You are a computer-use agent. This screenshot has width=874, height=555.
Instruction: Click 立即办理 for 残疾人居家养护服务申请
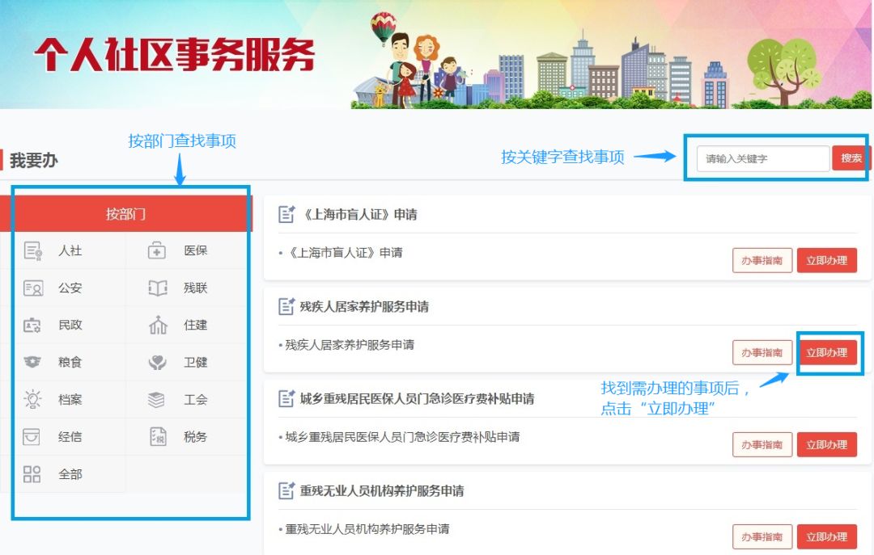click(826, 353)
